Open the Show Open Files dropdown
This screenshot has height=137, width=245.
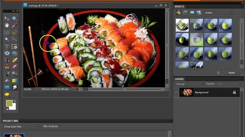21,127
